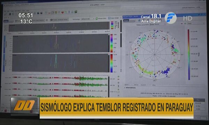This screenshot has height=125, width=209.
Task: Click the speed spectrogram panel
Action: (61, 63)
